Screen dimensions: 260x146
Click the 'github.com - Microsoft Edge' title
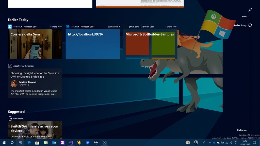tap(141, 27)
